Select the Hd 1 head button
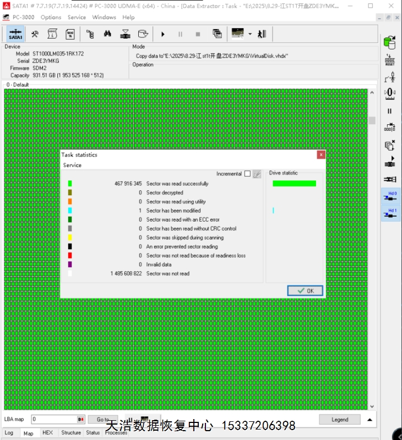Image resolution: width=402 pixels, height=440 pixels. pyautogui.click(x=390, y=213)
